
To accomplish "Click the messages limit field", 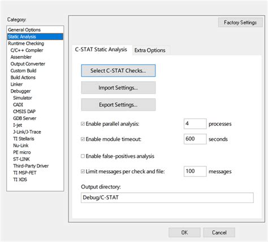I will 195,171.
